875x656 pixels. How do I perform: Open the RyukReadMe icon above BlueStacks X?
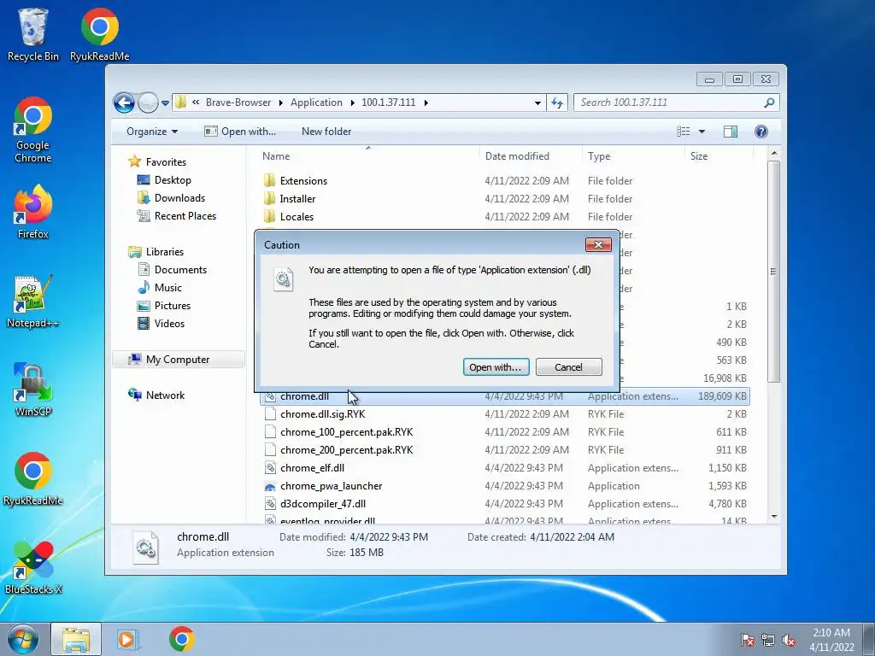33,478
